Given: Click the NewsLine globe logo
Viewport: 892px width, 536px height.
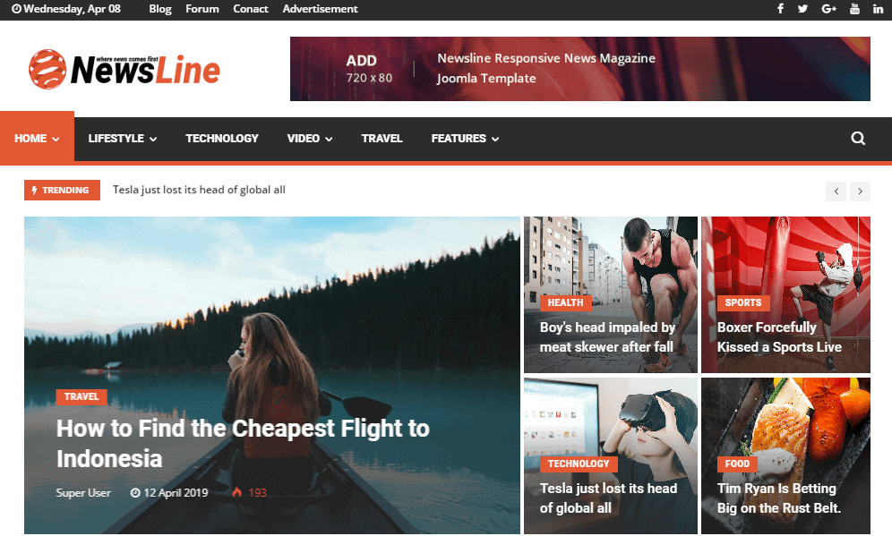Looking at the screenshot, I should pos(47,69).
